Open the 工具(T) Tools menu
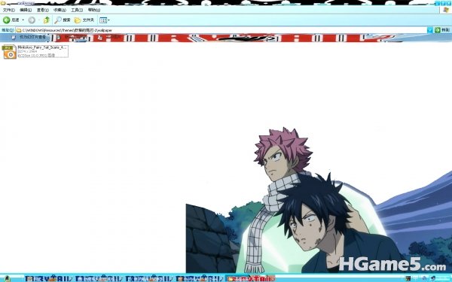This screenshot has width=452, height=282. pos(77,10)
